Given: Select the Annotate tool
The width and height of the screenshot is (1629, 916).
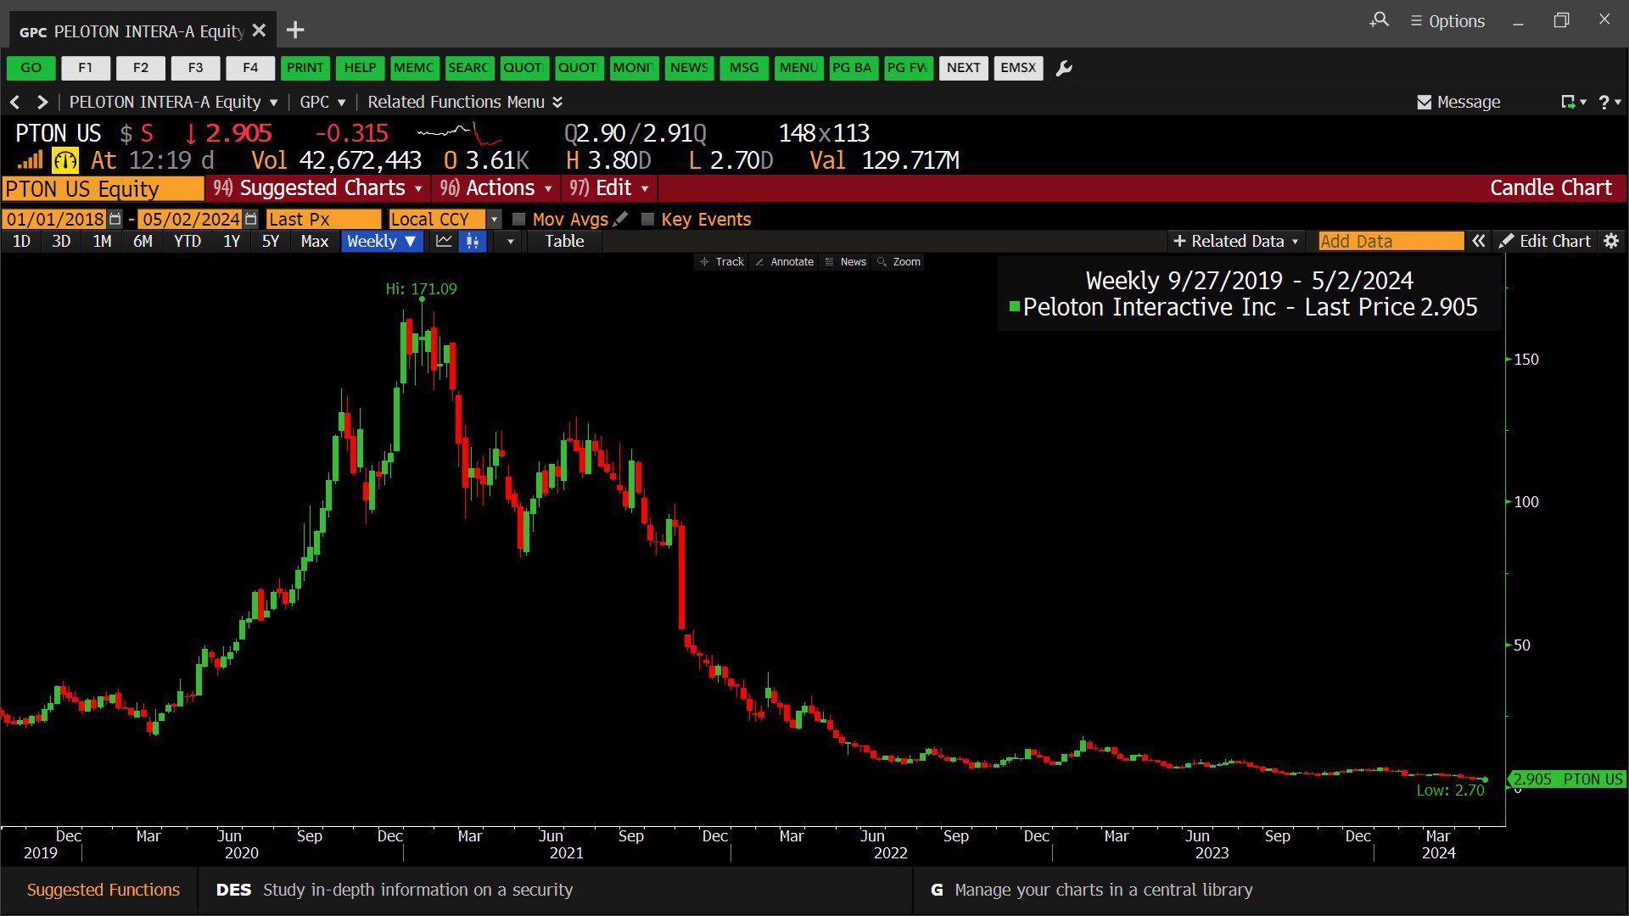Looking at the screenshot, I should click(x=785, y=262).
